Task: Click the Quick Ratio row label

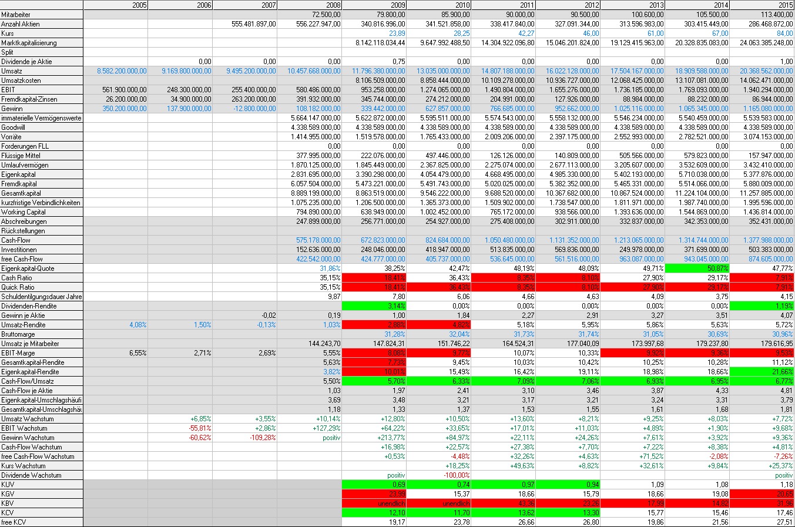Action: click(x=42, y=287)
